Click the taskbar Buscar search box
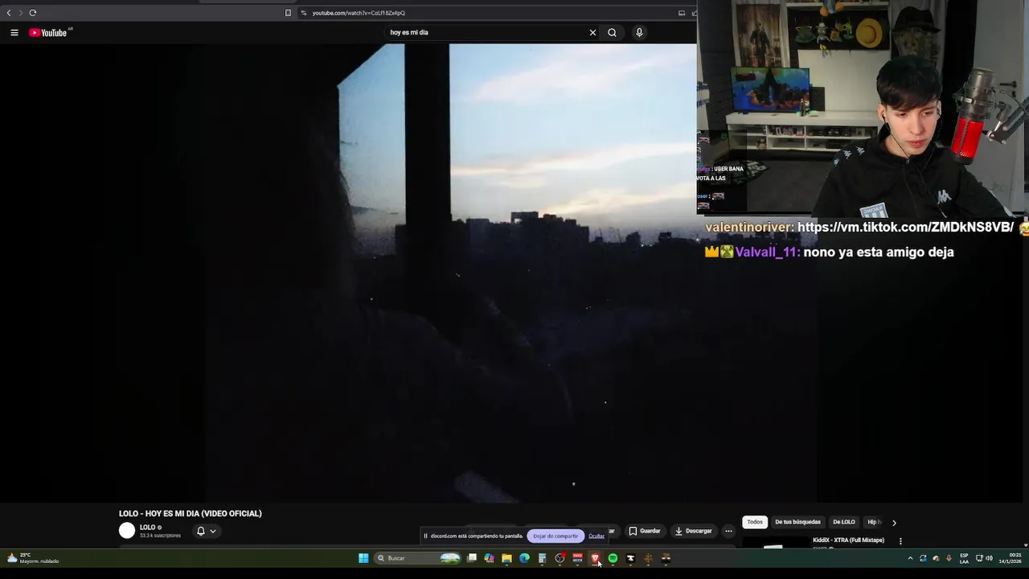 click(418, 558)
